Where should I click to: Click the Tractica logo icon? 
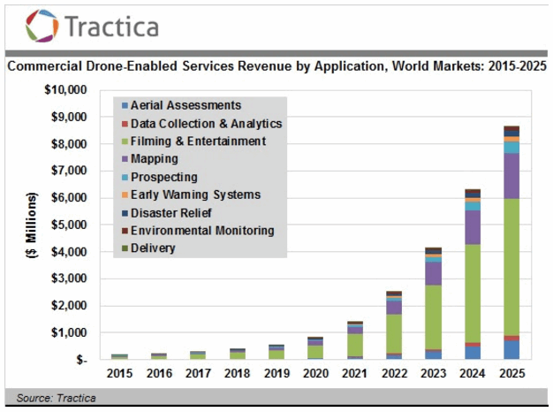pyautogui.click(x=41, y=26)
